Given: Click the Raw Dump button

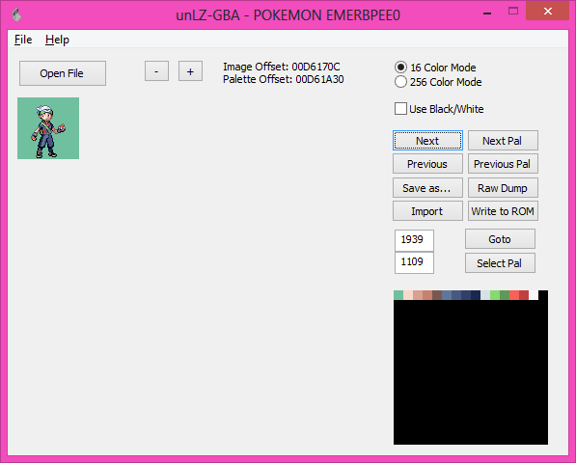Looking at the screenshot, I should point(503,188).
